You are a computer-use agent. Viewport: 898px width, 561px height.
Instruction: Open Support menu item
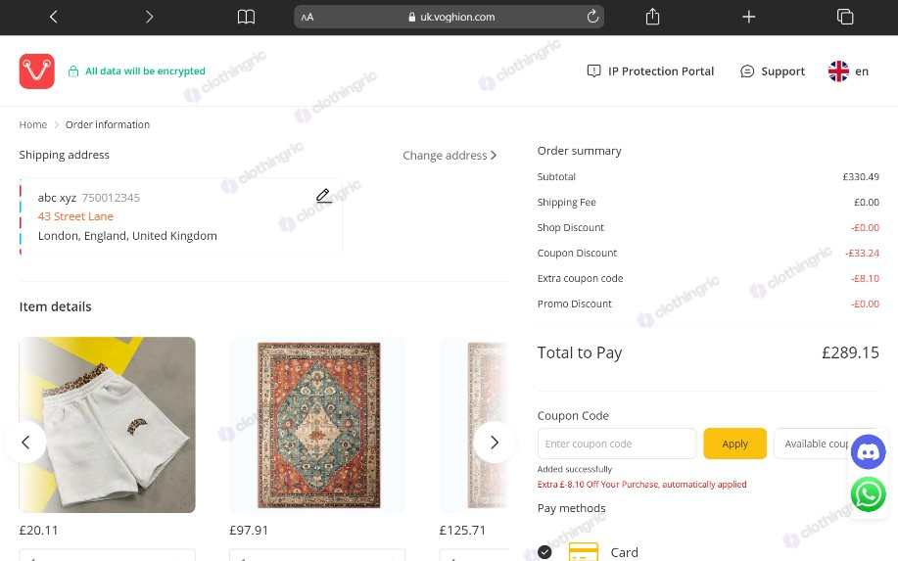click(773, 71)
